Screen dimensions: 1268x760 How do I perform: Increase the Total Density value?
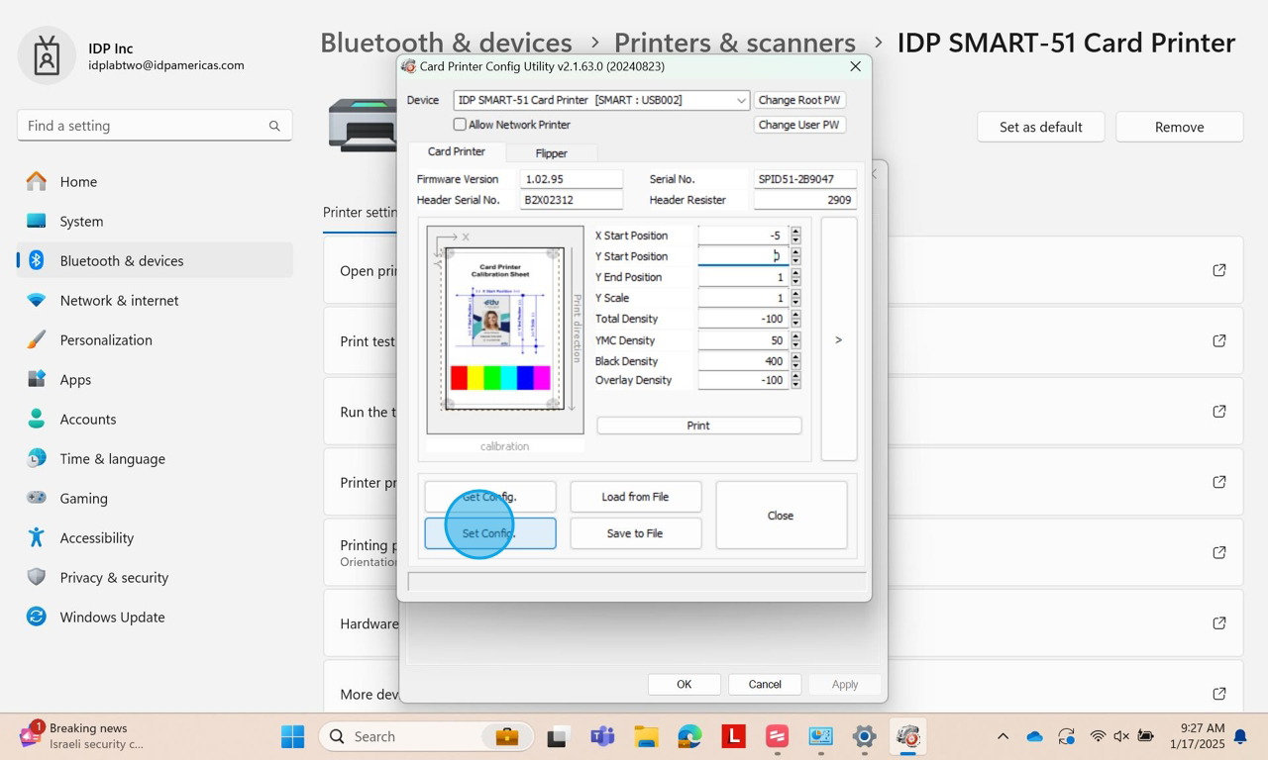795,315
